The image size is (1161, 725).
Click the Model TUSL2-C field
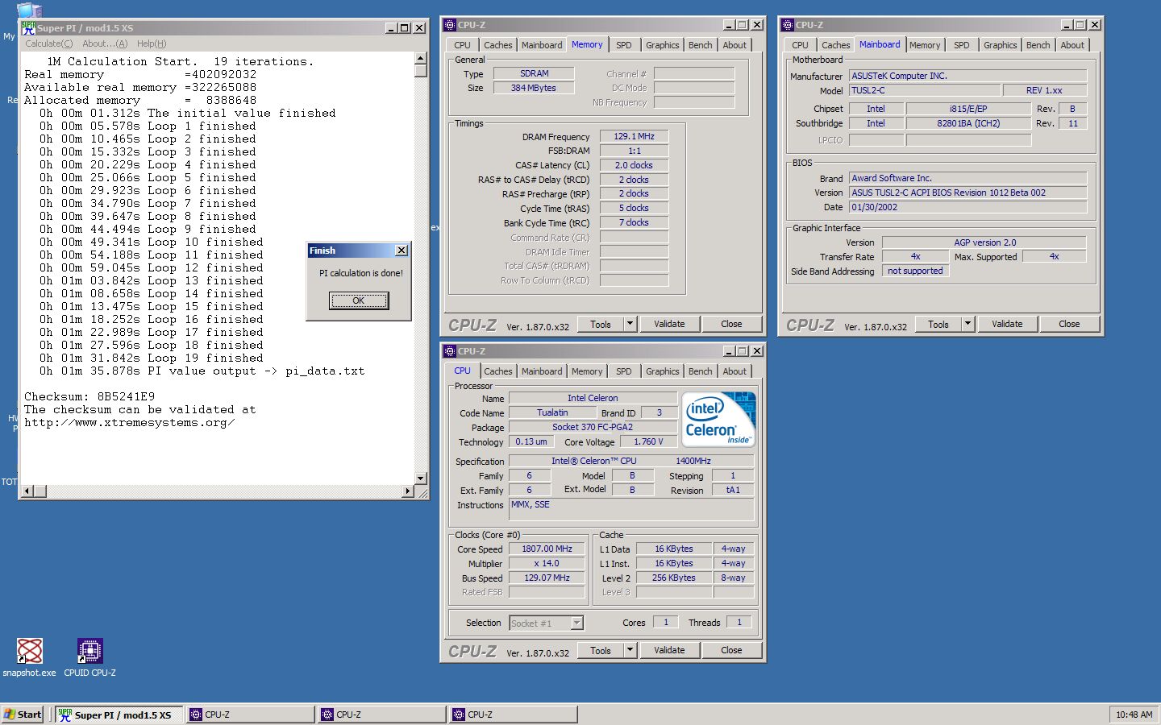pos(925,90)
